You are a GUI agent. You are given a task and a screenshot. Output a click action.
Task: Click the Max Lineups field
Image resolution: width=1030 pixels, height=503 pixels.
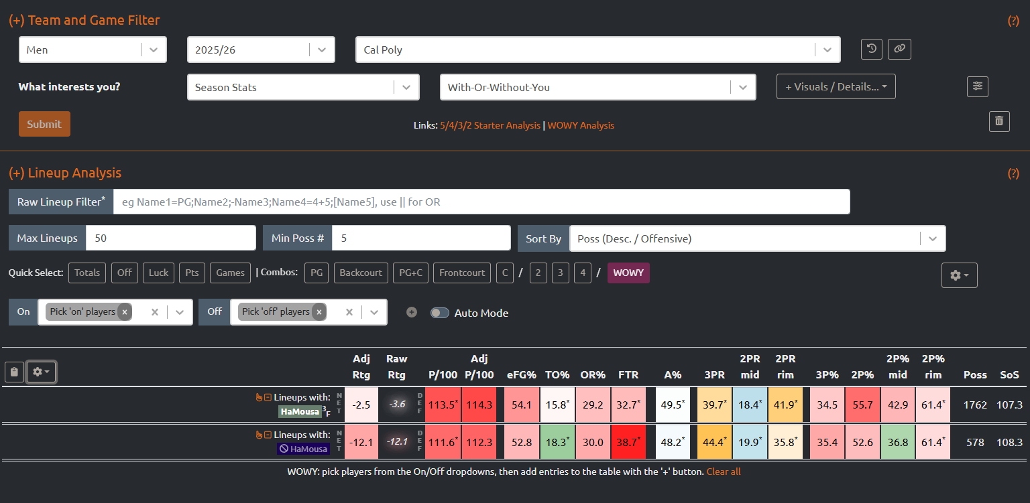point(171,238)
